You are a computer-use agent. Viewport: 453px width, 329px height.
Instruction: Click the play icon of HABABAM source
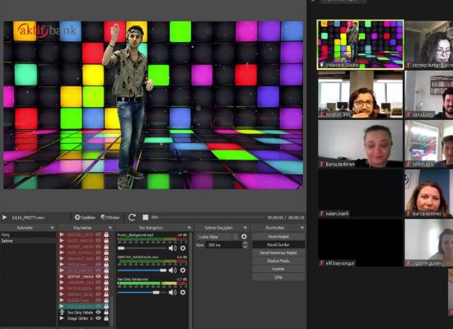pyautogui.click(x=62, y=282)
